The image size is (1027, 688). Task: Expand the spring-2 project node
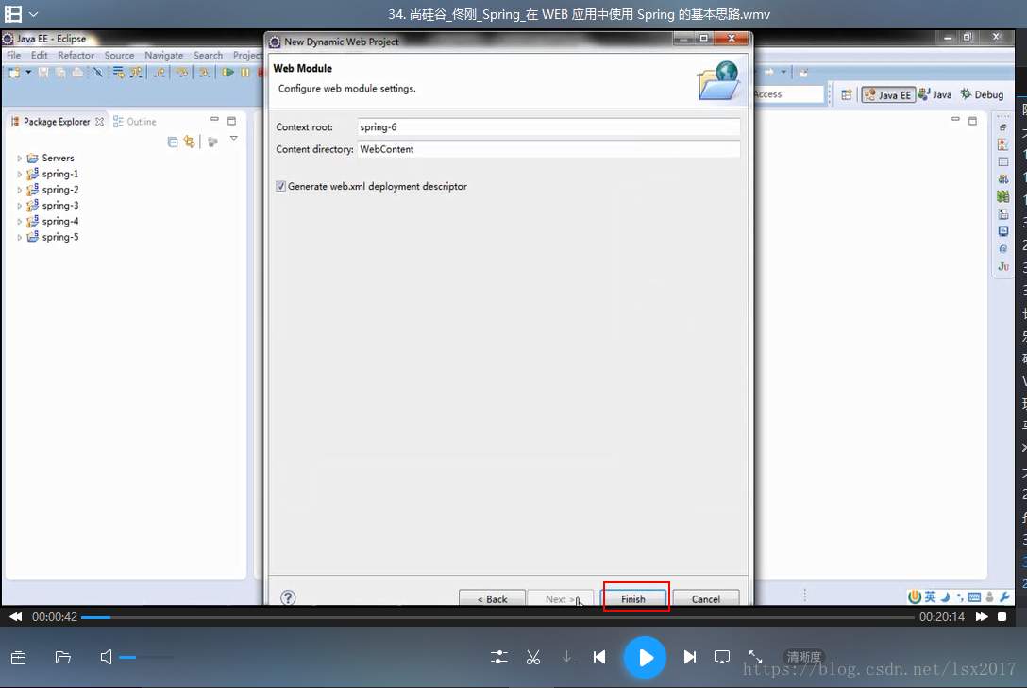point(19,190)
